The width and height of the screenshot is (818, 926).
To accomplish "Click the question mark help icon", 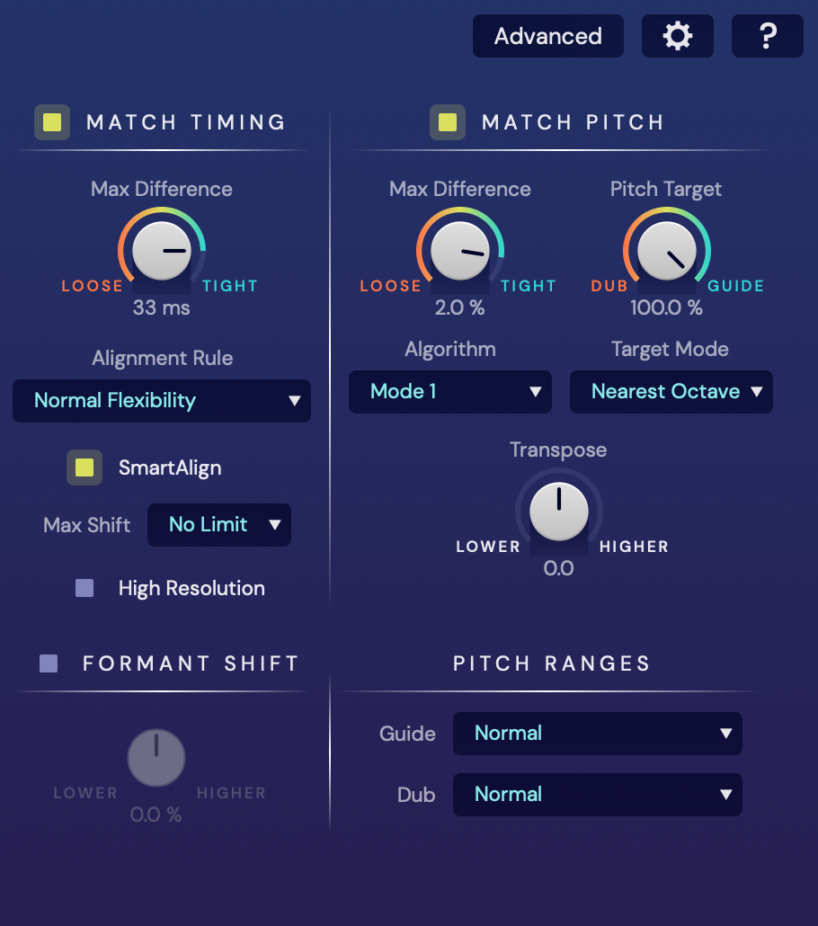I will (x=767, y=36).
